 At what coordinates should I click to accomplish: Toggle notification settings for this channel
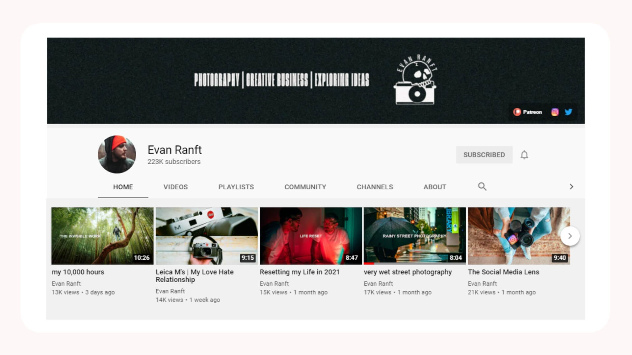pos(524,154)
